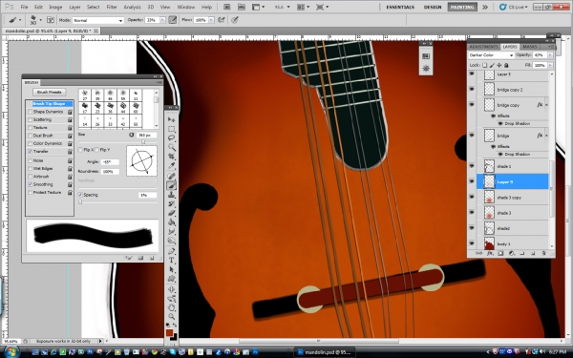The height and width of the screenshot is (358, 573).
Task: Select the Spot Healing Brush tool
Action: click(x=171, y=176)
